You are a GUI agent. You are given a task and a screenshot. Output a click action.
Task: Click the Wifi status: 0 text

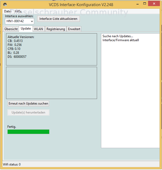coord(12,164)
